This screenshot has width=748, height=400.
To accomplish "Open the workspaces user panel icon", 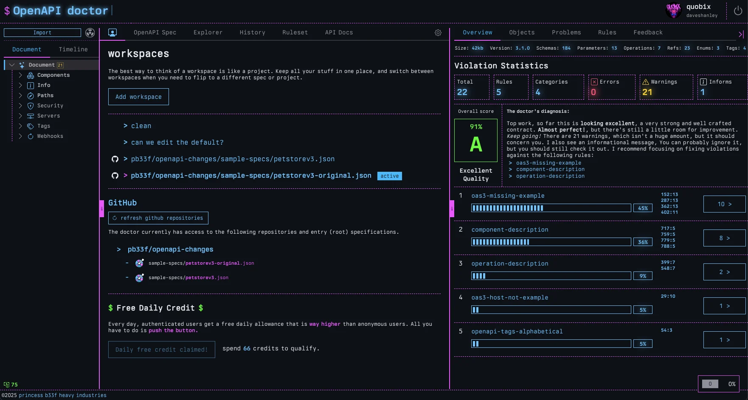I will 112,32.
